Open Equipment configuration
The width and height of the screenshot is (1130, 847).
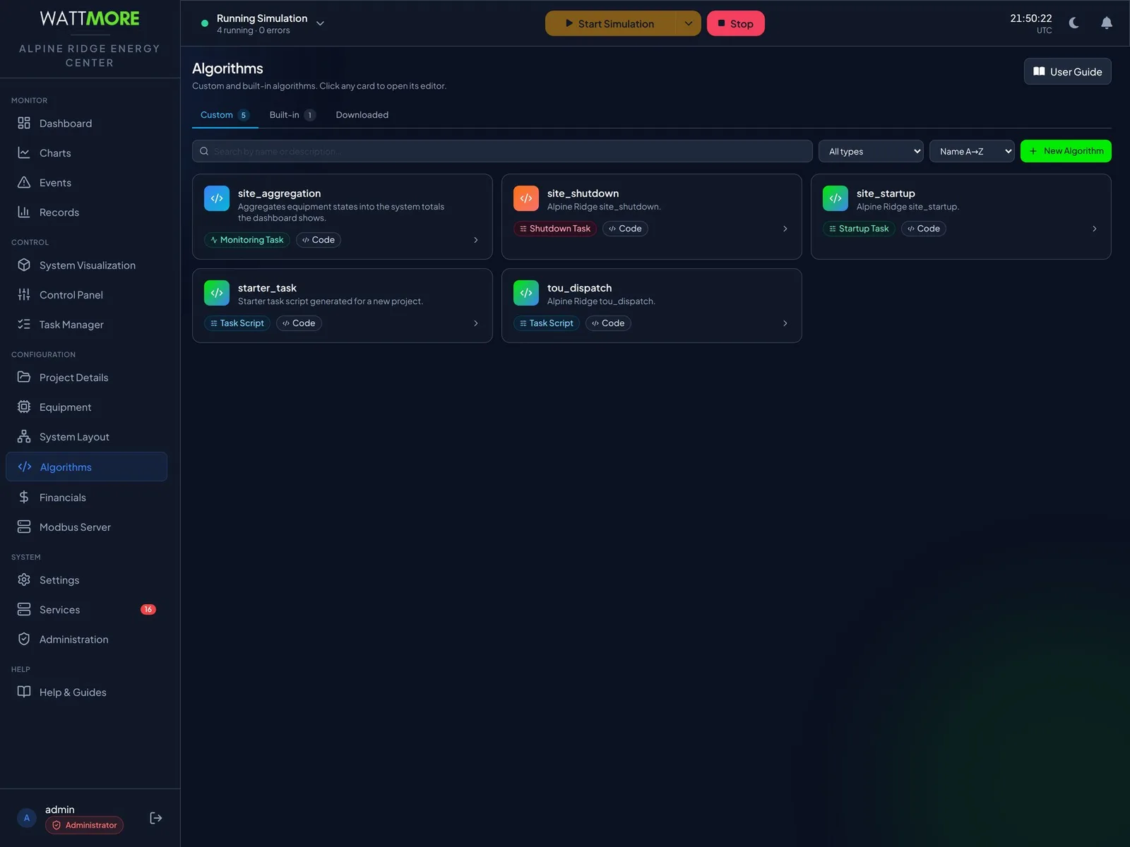click(x=86, y=407)
